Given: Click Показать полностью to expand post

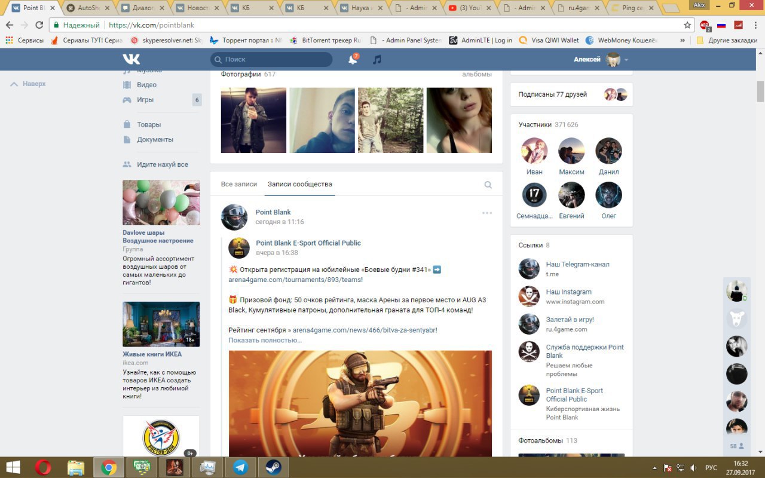Looking at the screenshot, I should pos(265,340).
